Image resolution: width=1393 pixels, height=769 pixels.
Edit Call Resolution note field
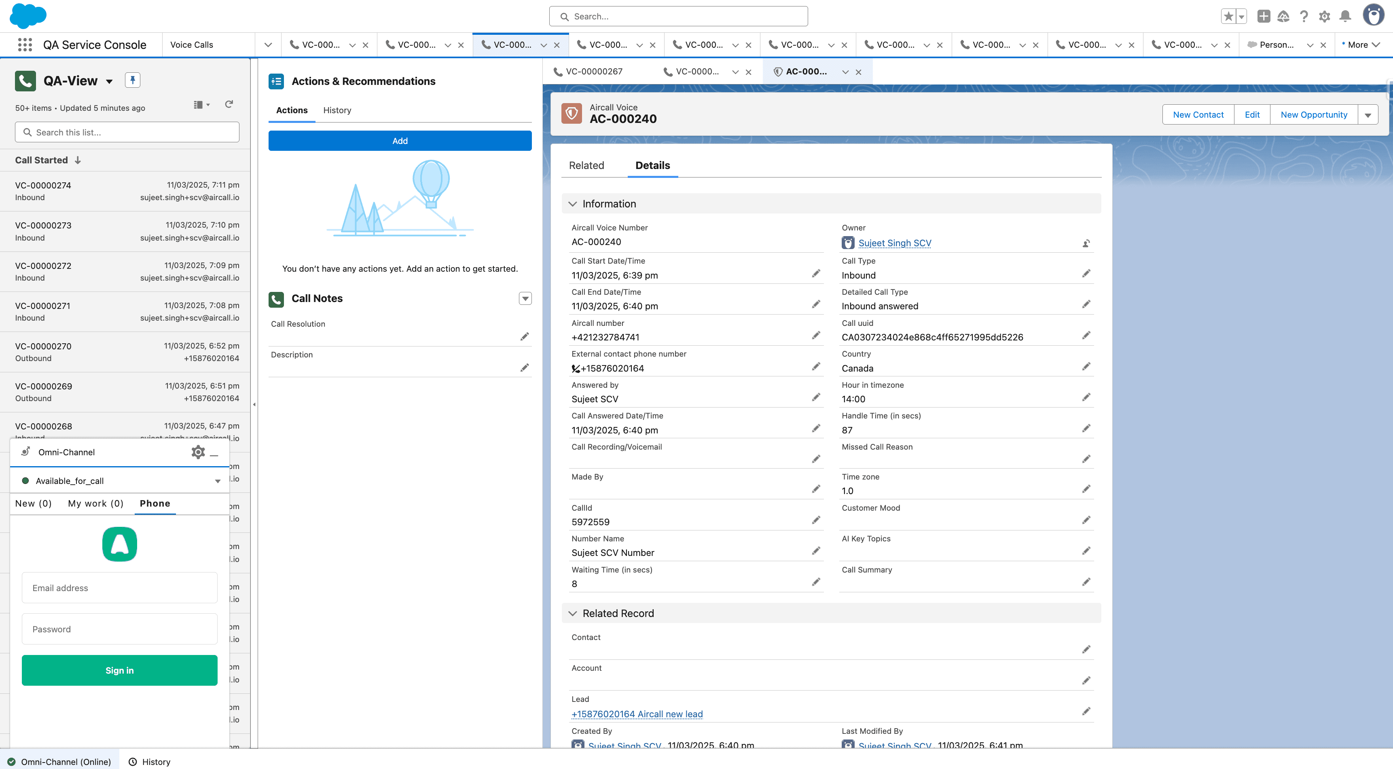click(x=524, y=337)
